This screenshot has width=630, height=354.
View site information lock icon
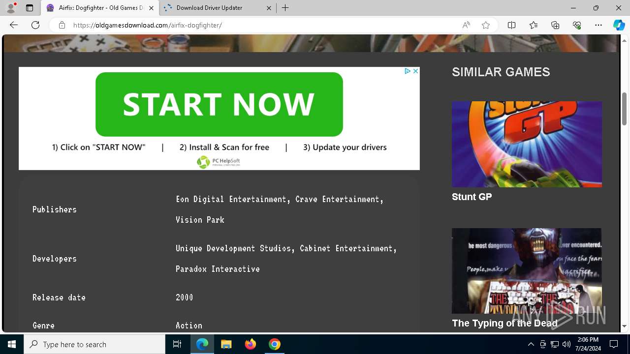62,25
